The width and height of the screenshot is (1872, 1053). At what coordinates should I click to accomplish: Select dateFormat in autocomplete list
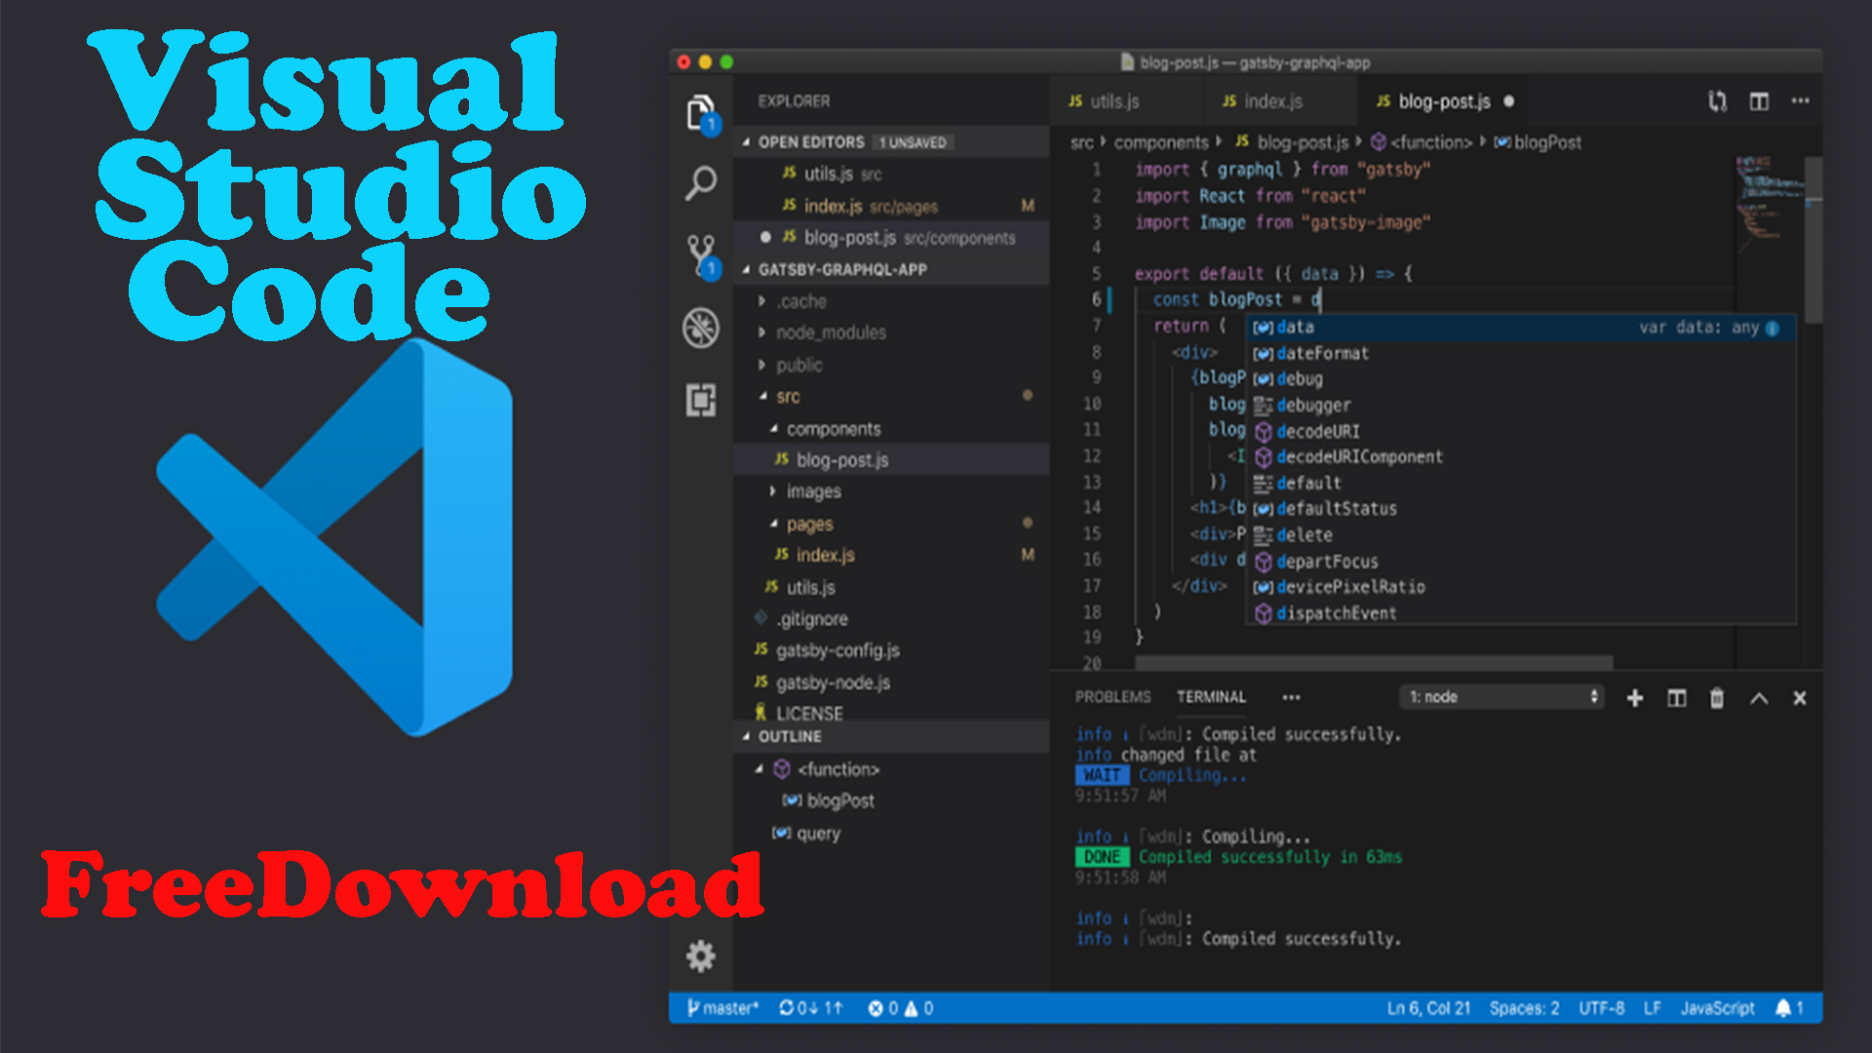click(x=1322, y=353)
